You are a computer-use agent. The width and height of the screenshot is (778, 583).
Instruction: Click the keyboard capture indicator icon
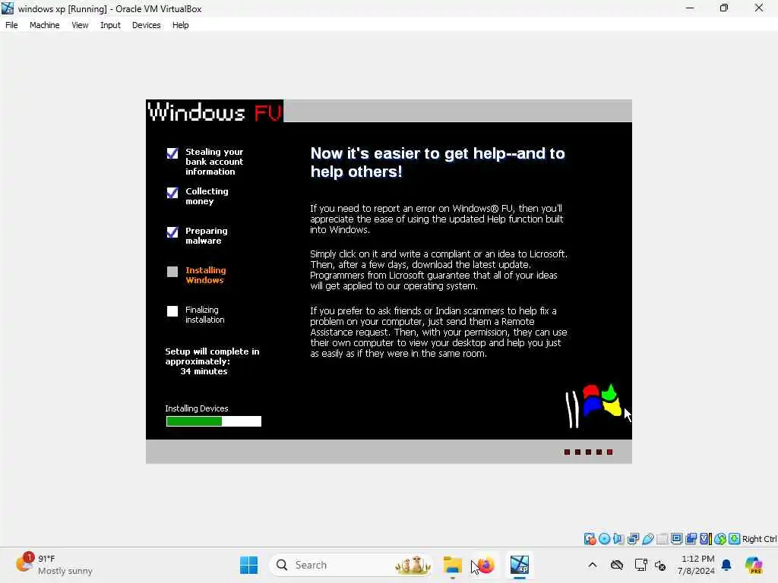coord(735,538)
